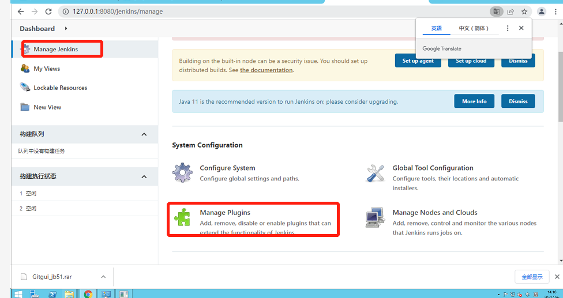
Task: Open the documentation link
Action: tap(266, 70)
